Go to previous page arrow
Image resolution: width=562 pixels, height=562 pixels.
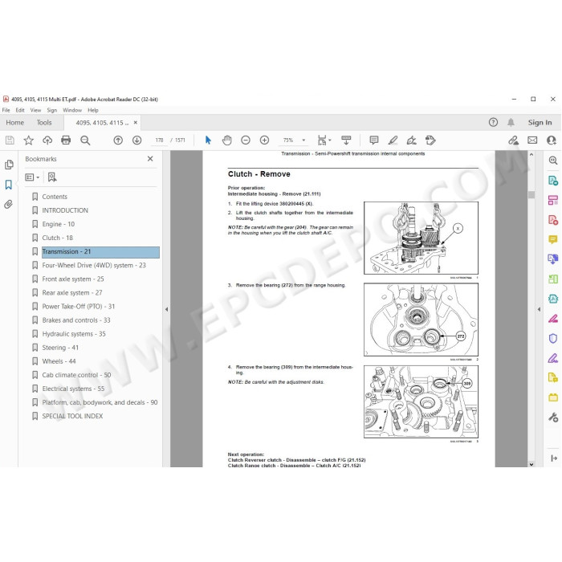pyautogui.click(x=118, y=140)
